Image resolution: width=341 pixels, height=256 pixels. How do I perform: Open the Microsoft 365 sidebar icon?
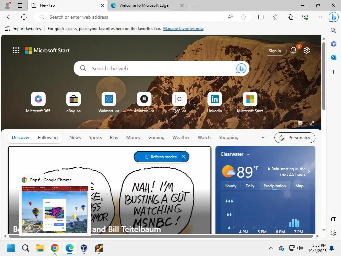[x=333, y=44]
